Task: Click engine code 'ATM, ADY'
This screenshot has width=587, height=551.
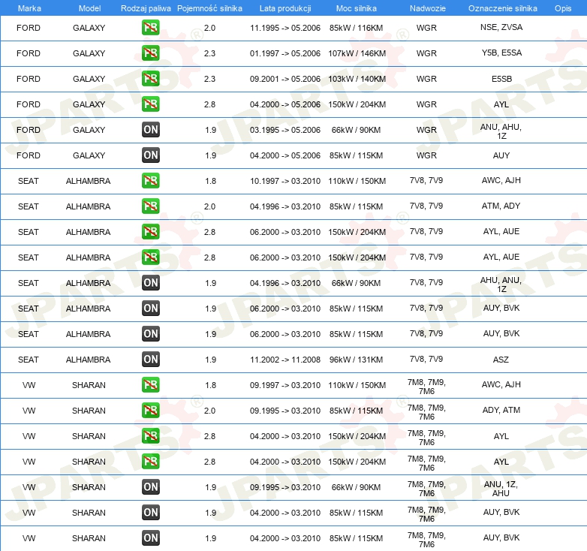Action: [x=501, y=206]
